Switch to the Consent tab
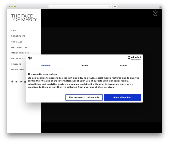Screen dimensions: 169x143 45,65
